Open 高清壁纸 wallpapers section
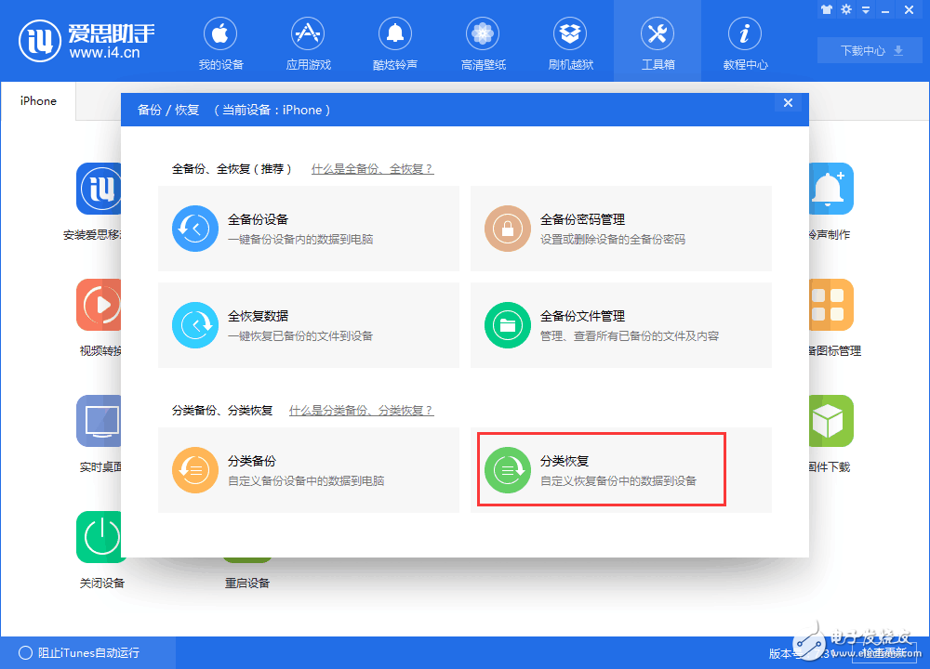Viewport: 930px width, 669px height. click(x=483, y=42)
